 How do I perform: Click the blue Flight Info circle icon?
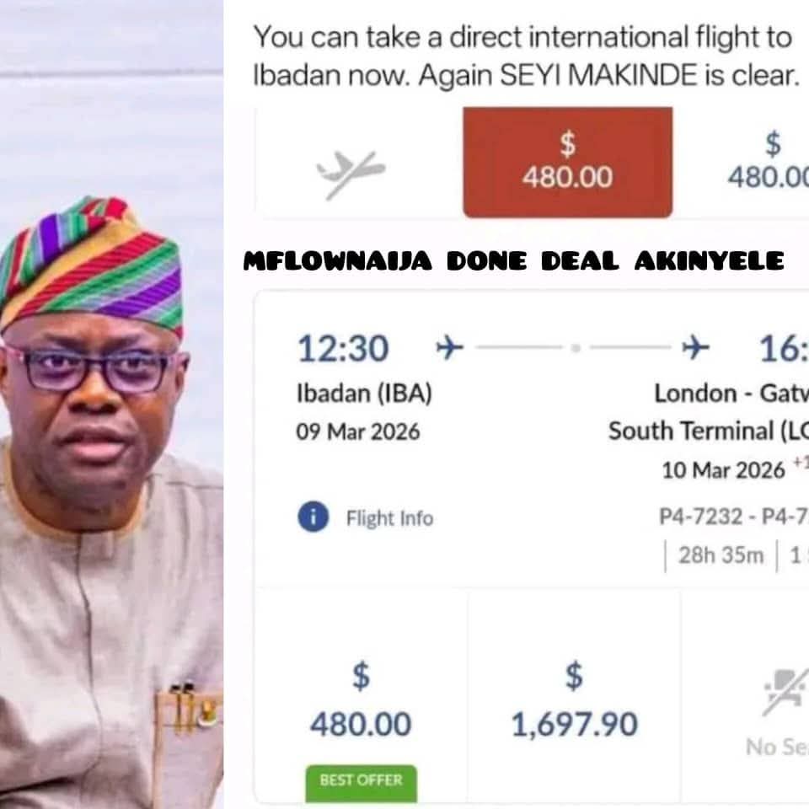pyautogui.click(x=313, y=517)
